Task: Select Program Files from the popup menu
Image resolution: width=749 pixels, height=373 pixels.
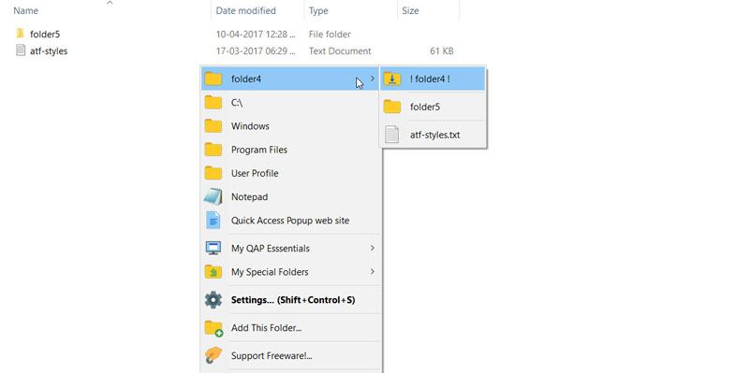Action: pyautogui.click(x=291, y=150)
